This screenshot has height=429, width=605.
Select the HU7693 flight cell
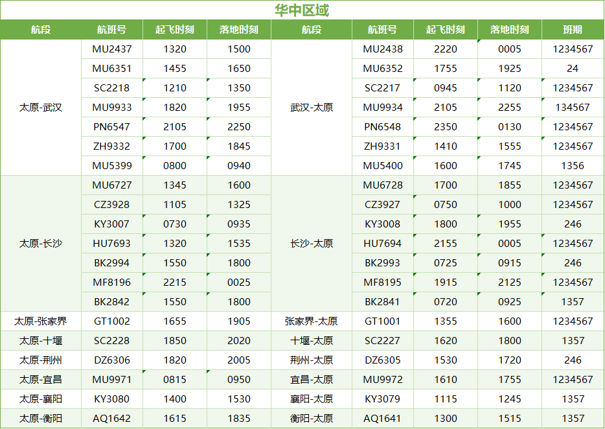coord(111,244)
